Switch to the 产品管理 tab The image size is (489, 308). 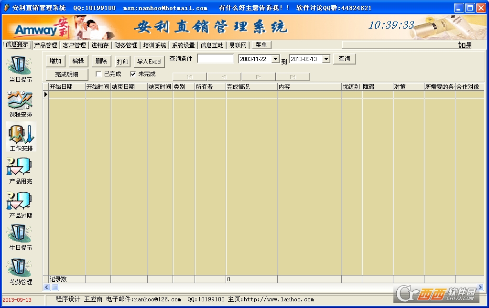46,45
